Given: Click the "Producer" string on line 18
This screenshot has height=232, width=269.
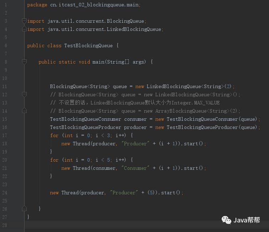Looking at the screenshot, I should (135, 144).
